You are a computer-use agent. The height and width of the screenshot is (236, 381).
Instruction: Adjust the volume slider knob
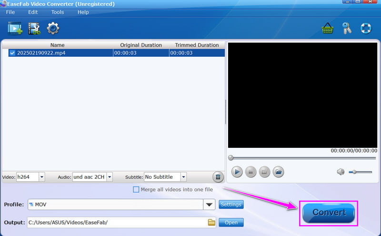click(x=354, y=172)
